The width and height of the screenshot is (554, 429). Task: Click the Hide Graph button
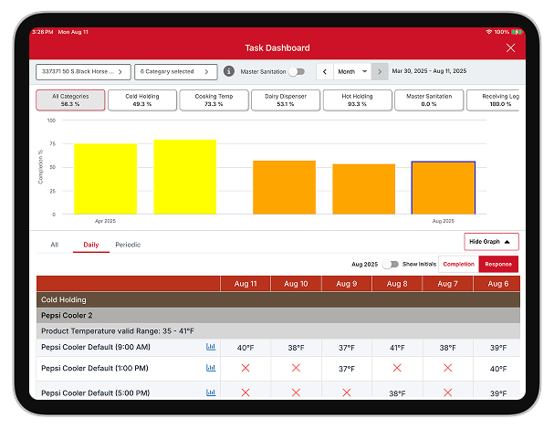coord(491,242)
